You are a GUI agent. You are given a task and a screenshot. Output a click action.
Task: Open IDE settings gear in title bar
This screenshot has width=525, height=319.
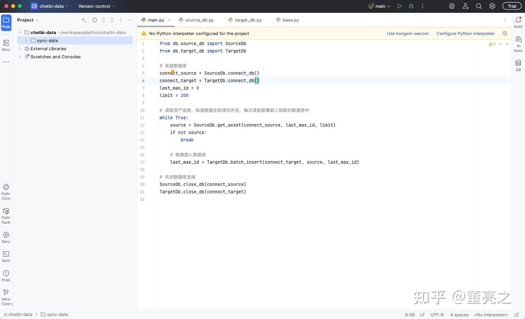click(492, 6)
